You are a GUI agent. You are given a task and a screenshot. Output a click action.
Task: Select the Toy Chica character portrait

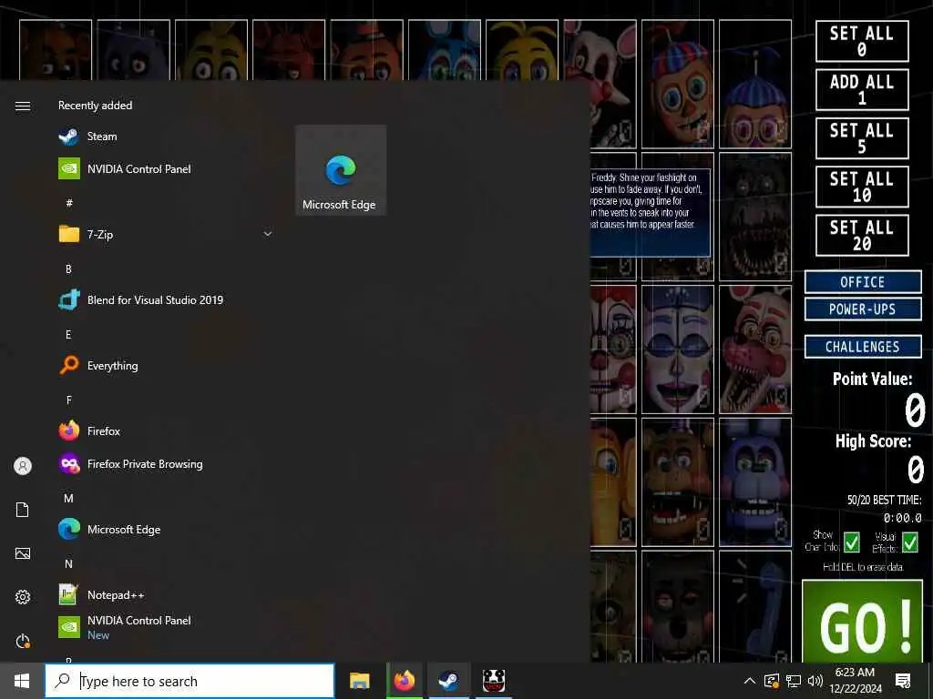click(x=522, y=50)
